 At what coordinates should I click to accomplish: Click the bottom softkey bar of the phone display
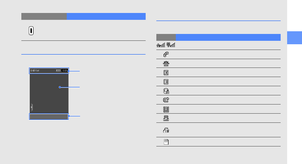click(x=49, y=117)
